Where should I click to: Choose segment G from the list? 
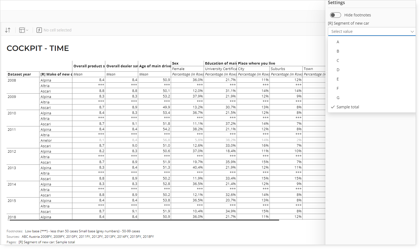click(x=372, y=98)
